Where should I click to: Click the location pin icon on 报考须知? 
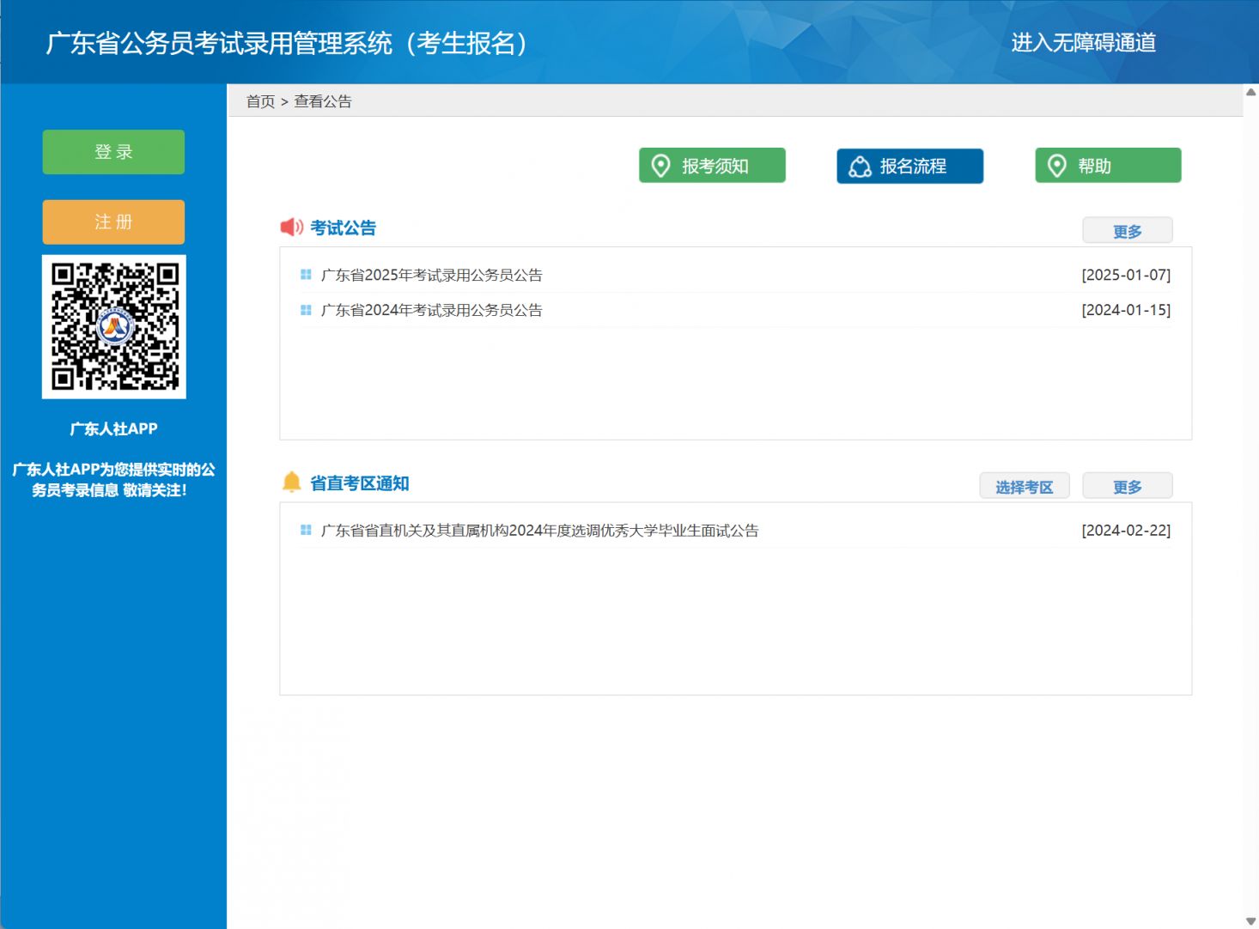[660, 166]
